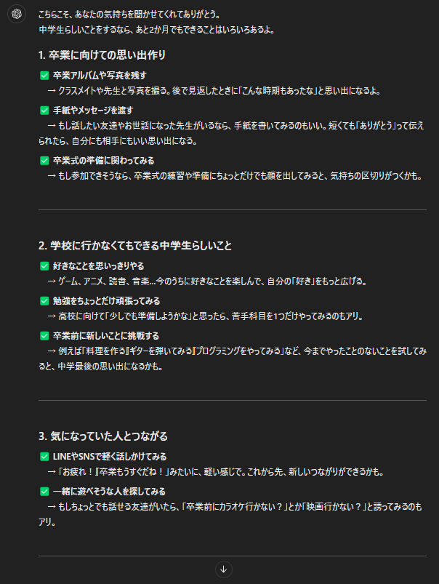
Task: Click the opening line こちらこそ、あなたの気持ちを聞かせてくれてありがとう
Action: (x=129, y=15)
